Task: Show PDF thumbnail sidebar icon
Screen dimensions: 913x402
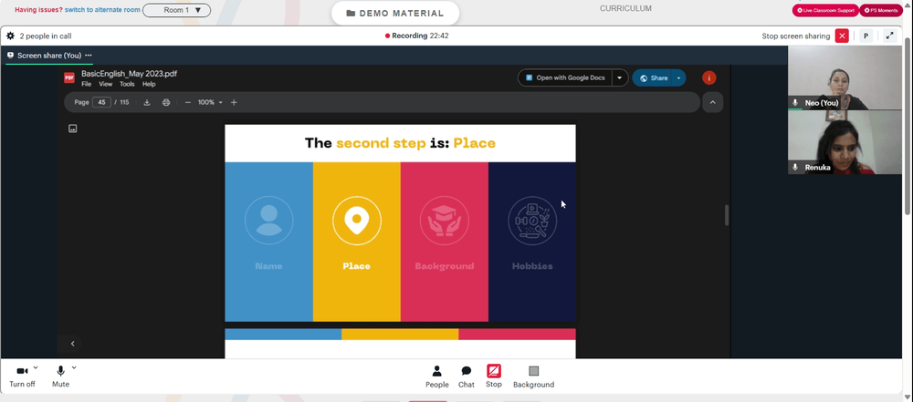Action: point(73,129)
